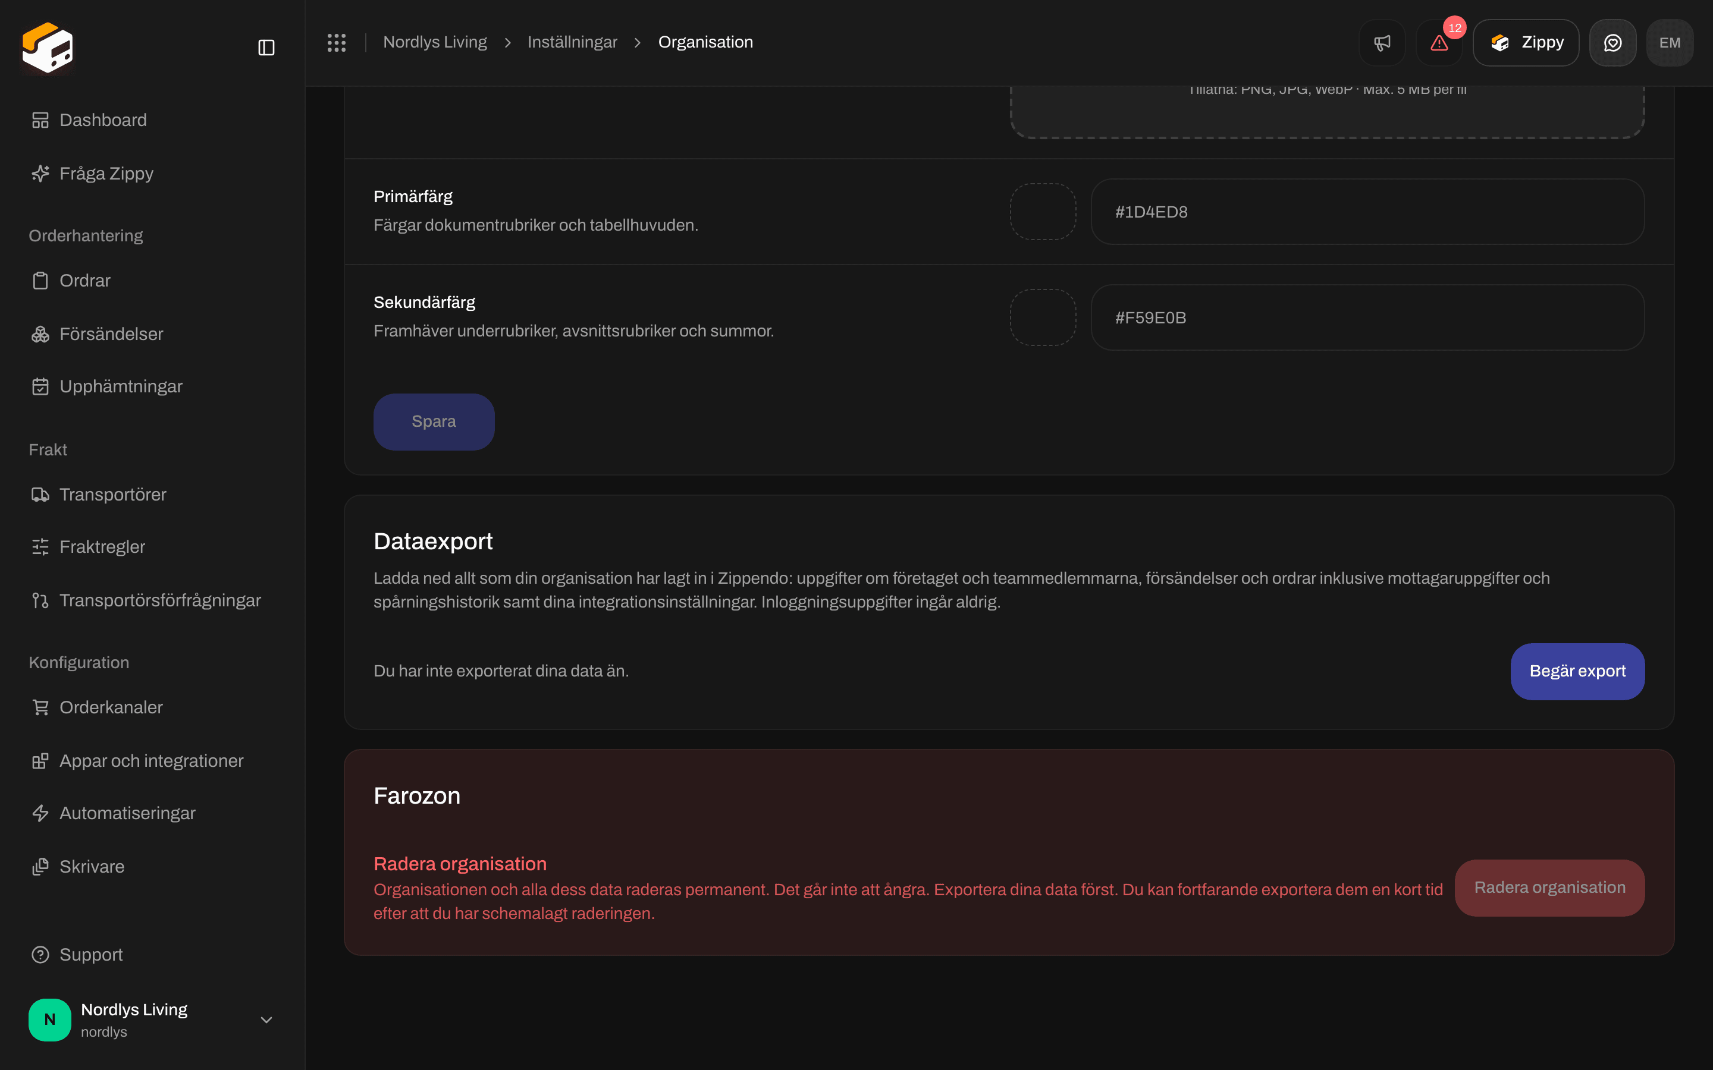1713x1070 pixels.
Task: Click the red Radera organisation heading text
Action: [460, 864]
